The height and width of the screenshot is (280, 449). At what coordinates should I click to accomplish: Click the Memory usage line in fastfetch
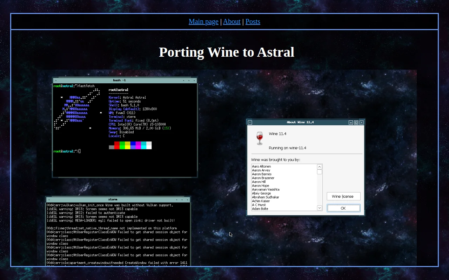point(140,128)
